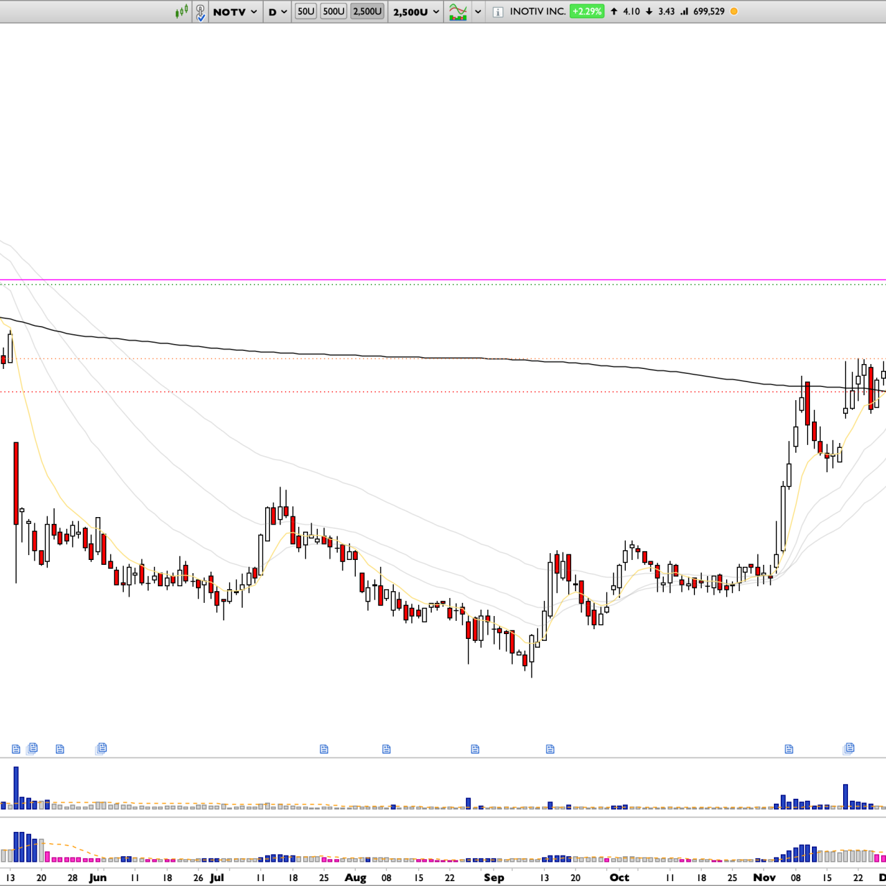Click the volume value 699,529
The height and width of the screenshot is (886, 886).
click(709, 11)
